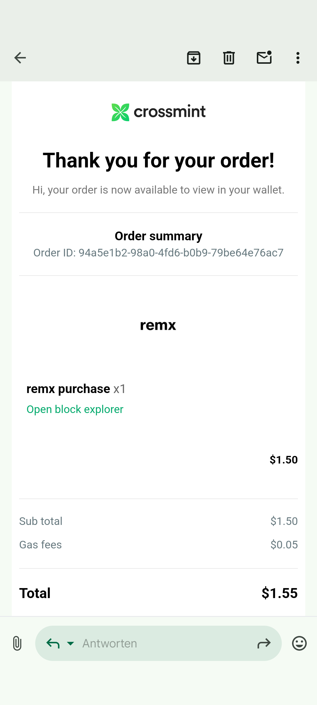The height and width of the screenshot is (705, 317).
Task: Archive this email
Action: (194, 58)
